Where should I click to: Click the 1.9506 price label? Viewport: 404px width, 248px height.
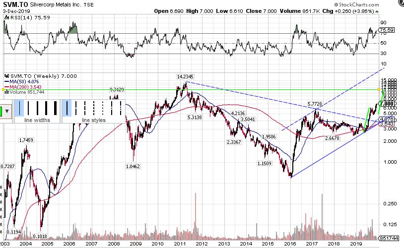click(269, 137)
